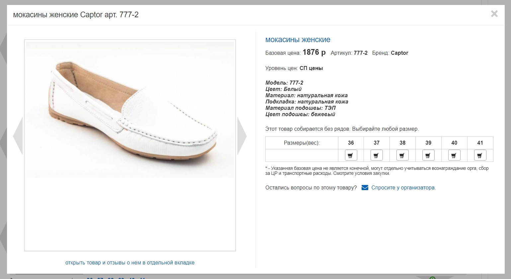This screenshot has width=511, height=279.
Task: Add size 37 to cart
Action: (377, 155)
